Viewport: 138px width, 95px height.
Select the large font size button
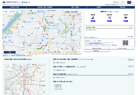click(x=133, y=2)
